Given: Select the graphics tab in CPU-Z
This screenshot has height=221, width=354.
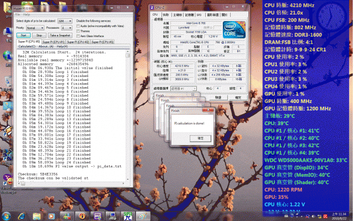Looking at the screenshot, I should point(212,15).
